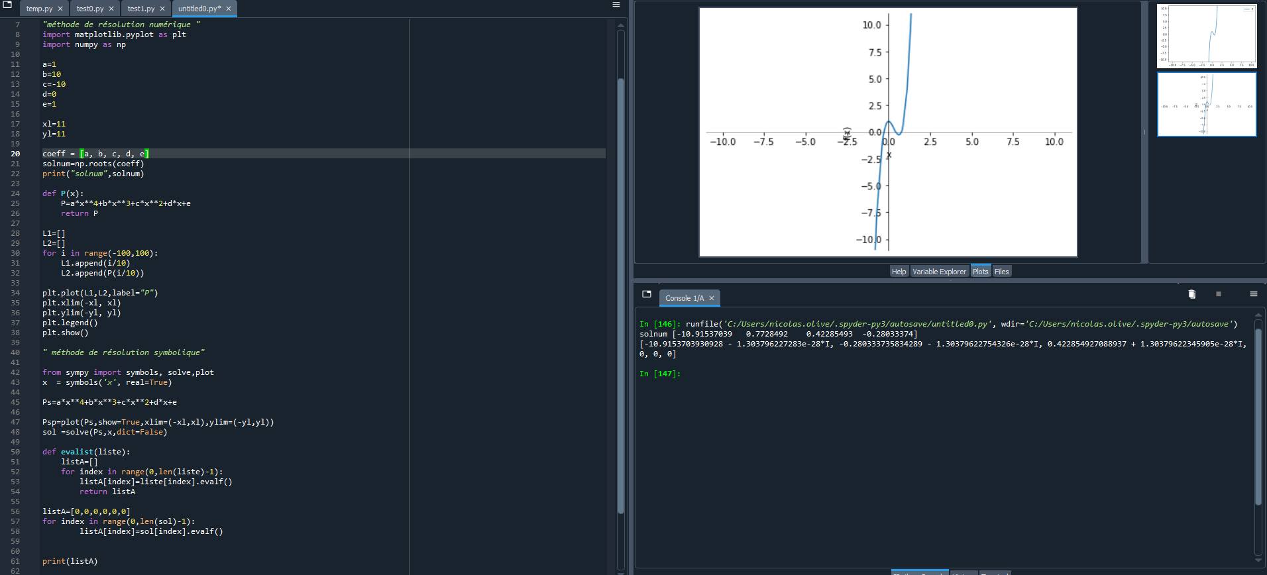Close the test1.py tab
This screenshot has height=575, width=1267.
click(162, 9)
